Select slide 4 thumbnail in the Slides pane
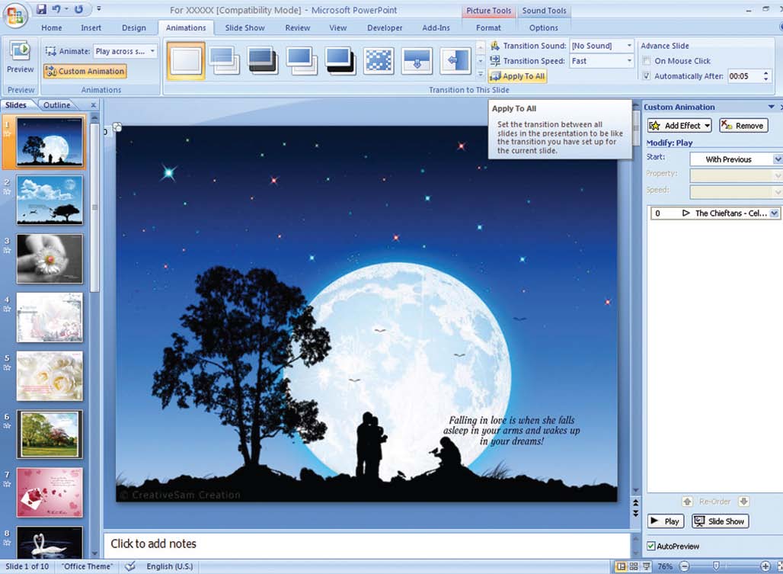Screen dimensions: 783x574 point(49,317)
